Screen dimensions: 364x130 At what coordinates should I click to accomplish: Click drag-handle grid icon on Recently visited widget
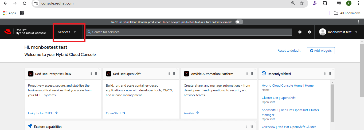click(x=330, y=74)
